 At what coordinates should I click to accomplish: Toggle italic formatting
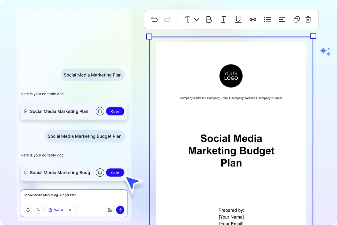(x=223, y=19)
